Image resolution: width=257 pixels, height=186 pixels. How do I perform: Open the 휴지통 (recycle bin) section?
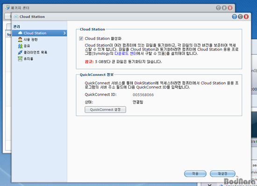(29, 59)
